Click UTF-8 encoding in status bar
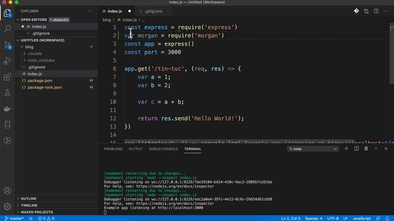394x221 pixels. (332, 219)
